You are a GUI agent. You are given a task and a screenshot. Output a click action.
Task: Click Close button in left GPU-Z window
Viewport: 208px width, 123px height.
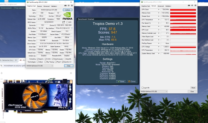(69, 66)
